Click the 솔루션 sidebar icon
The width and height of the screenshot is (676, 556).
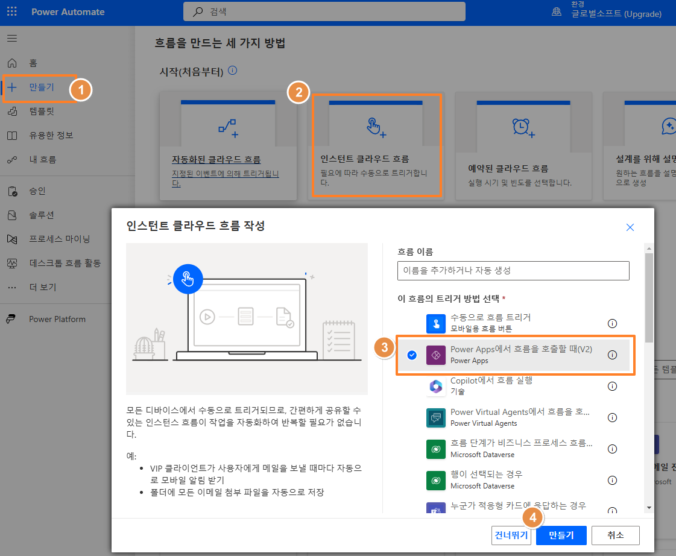(12, 215)
